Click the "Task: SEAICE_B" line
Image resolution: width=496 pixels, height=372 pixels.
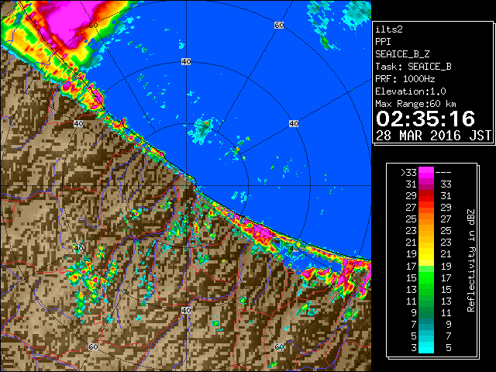pos(413,67)
